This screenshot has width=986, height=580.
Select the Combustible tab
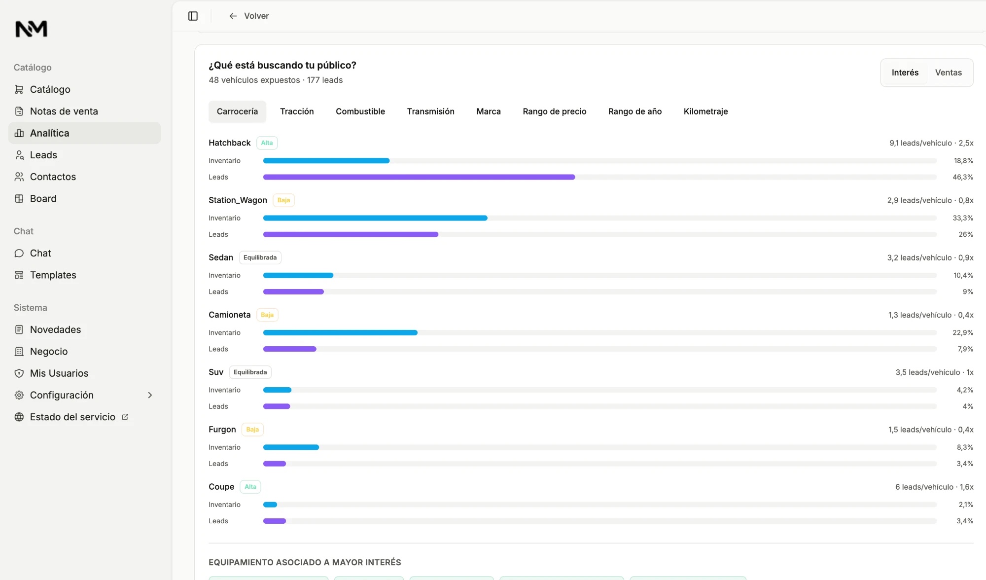360,111
